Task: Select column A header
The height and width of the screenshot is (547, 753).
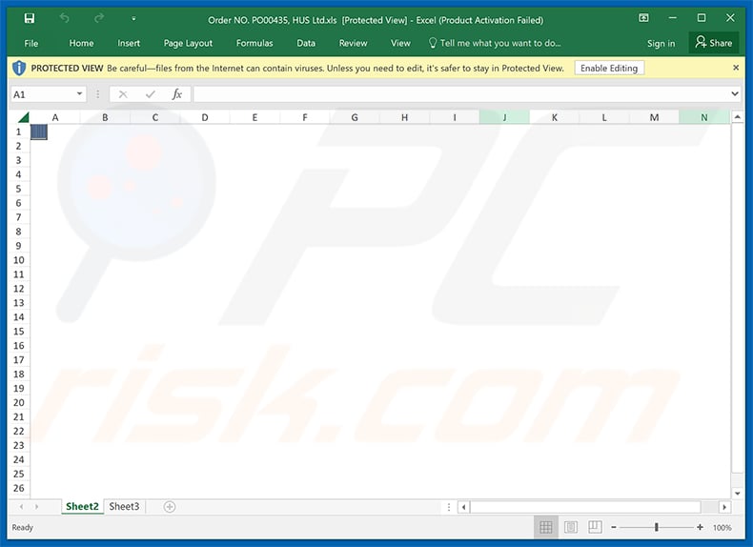Action: coord(55,117)
